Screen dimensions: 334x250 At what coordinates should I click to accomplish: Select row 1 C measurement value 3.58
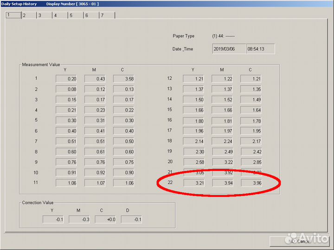click(123, 79)
